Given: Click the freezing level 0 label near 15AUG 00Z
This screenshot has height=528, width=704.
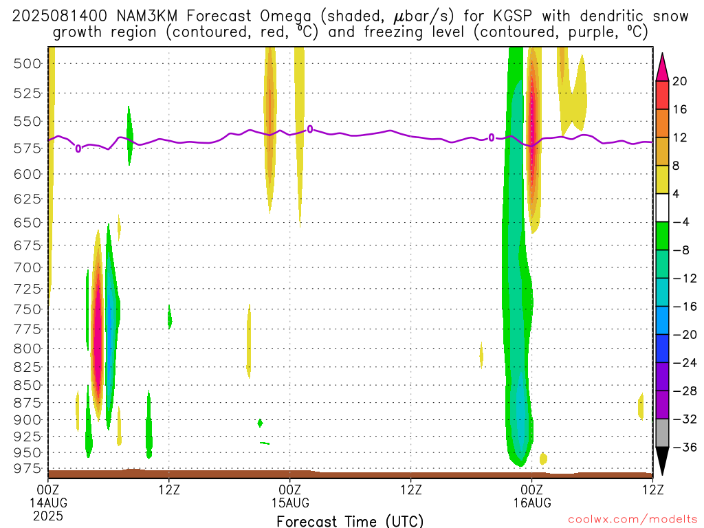Looking at the screenshot, I should [x=310, y=130].
